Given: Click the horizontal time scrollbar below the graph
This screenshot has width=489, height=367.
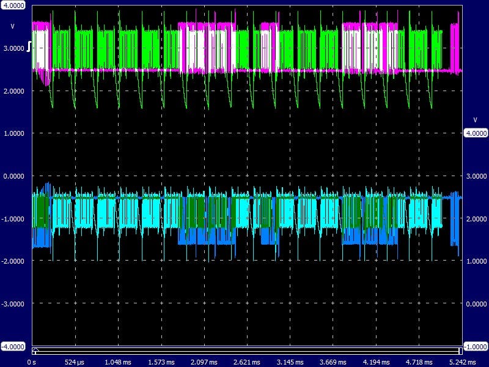Looking at the screenshot, I should 244,350.
